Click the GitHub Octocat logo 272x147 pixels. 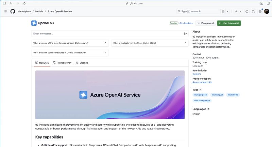click(13, 12)
